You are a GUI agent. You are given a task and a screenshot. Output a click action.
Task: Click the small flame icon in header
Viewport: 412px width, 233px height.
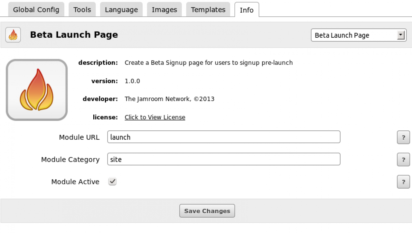coord(13,35)
